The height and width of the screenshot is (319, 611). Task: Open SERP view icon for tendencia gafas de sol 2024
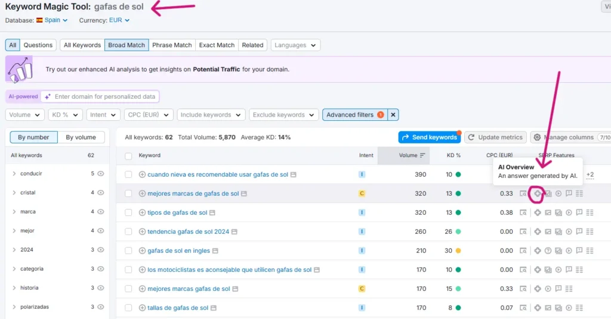(x=523, y=232)
